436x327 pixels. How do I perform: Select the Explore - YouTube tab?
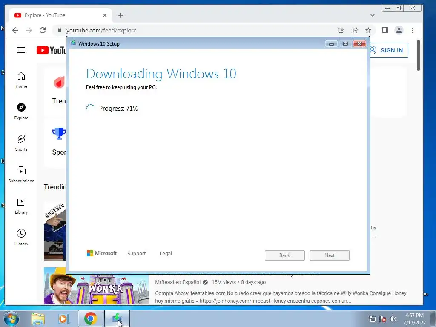(x=60, y=15)
